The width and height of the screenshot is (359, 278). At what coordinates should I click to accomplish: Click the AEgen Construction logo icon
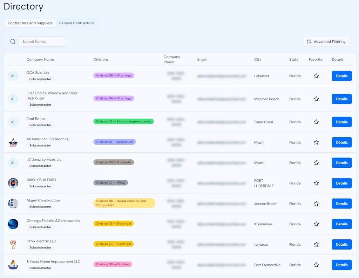point(13,203)
